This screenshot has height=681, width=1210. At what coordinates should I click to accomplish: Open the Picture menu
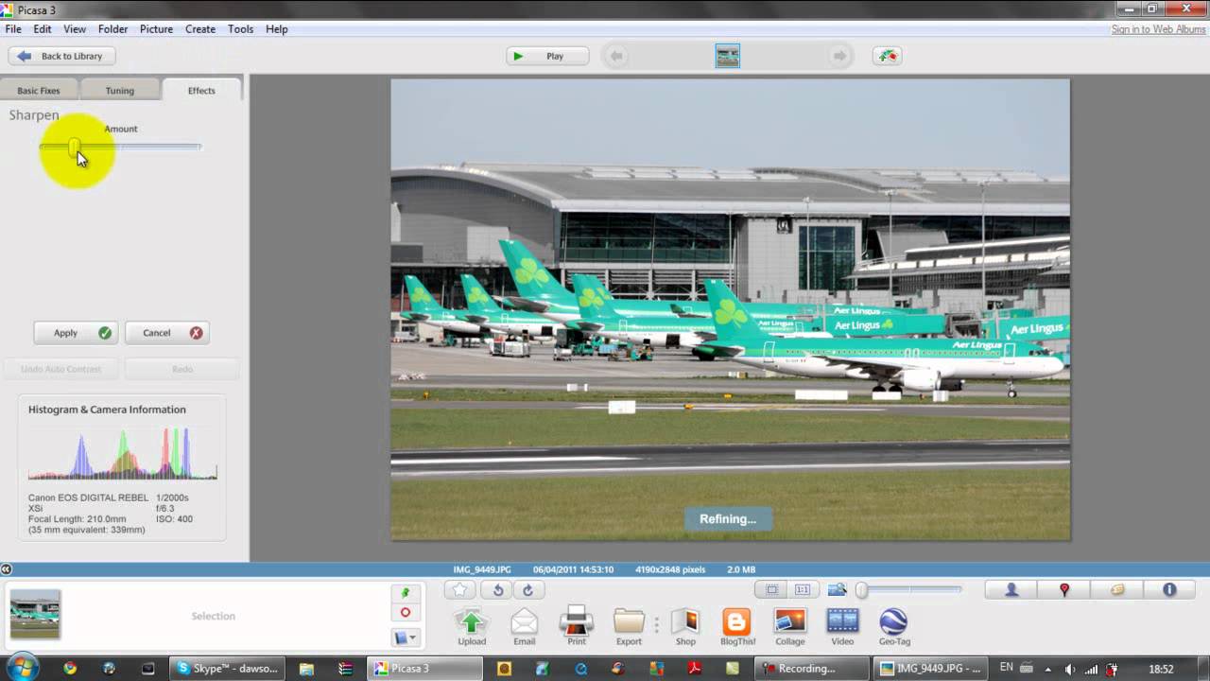[x=156, y=29]
